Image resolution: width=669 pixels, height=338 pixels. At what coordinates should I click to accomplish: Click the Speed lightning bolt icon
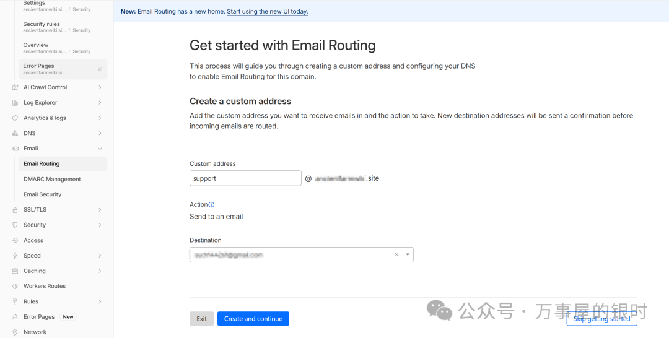15,256
